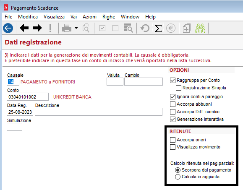Toggle Ignora conti a pareggio
243x190 pixels.
click(x=172, y=96)
